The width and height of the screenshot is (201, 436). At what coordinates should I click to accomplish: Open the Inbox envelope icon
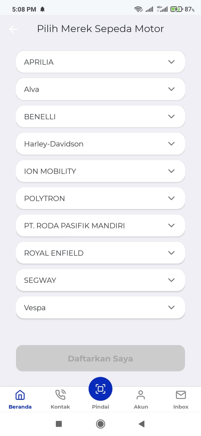[181, 395]
